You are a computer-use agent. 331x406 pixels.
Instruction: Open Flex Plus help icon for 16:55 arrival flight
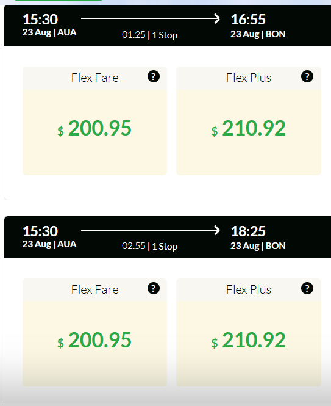[x=307, y=76]
